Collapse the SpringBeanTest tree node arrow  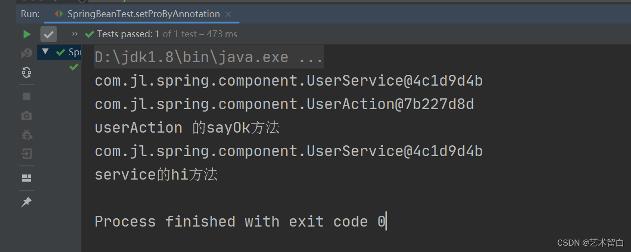(46, 51)
